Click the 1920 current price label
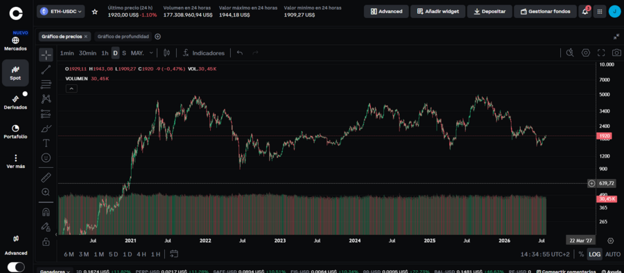The image size is (624, 273). point(604,135)
